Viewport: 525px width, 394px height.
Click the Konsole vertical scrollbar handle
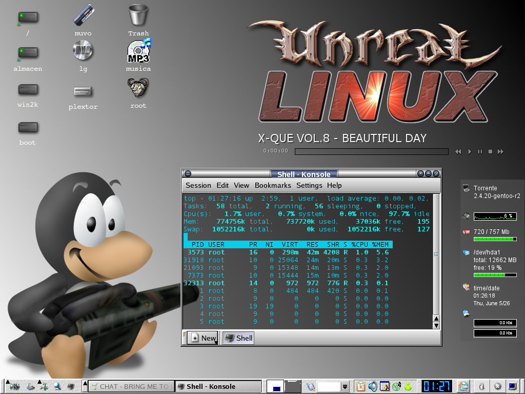[x=436, y=254]
